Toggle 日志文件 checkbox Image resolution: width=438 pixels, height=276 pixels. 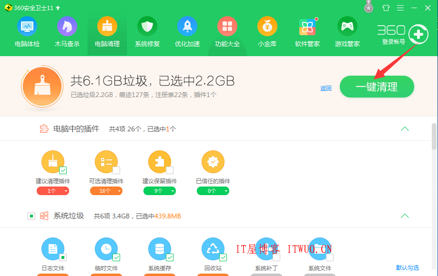click(63, 257)
